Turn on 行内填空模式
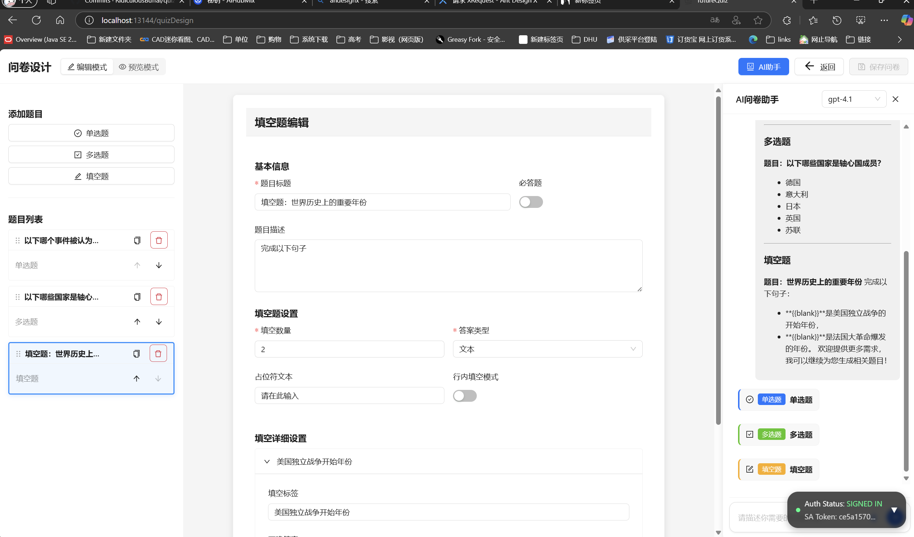 pos(465,396)
